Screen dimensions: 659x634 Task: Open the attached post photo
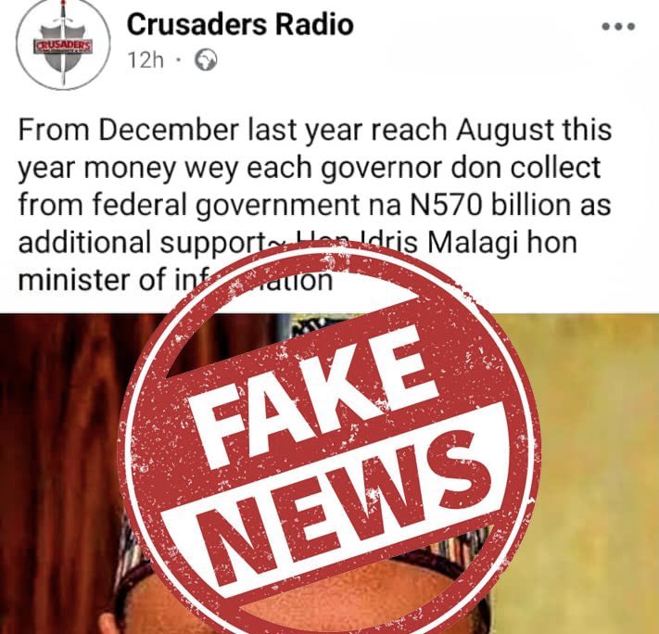click(330, 474)
